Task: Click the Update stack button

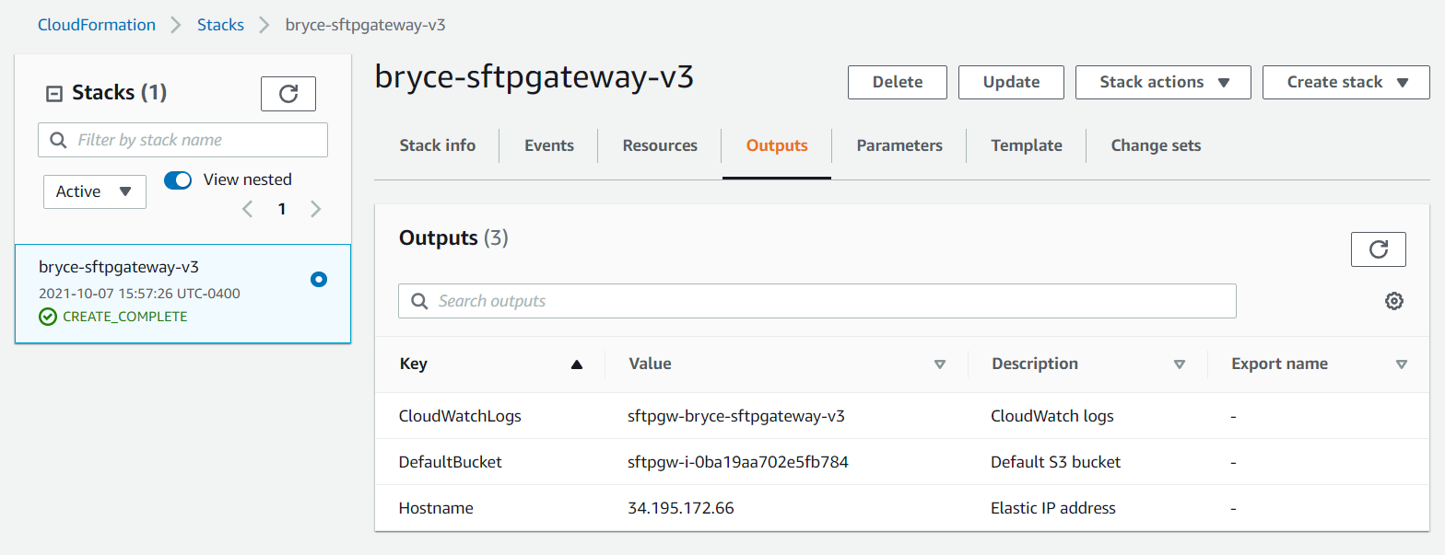Action: pos(1011,82)
